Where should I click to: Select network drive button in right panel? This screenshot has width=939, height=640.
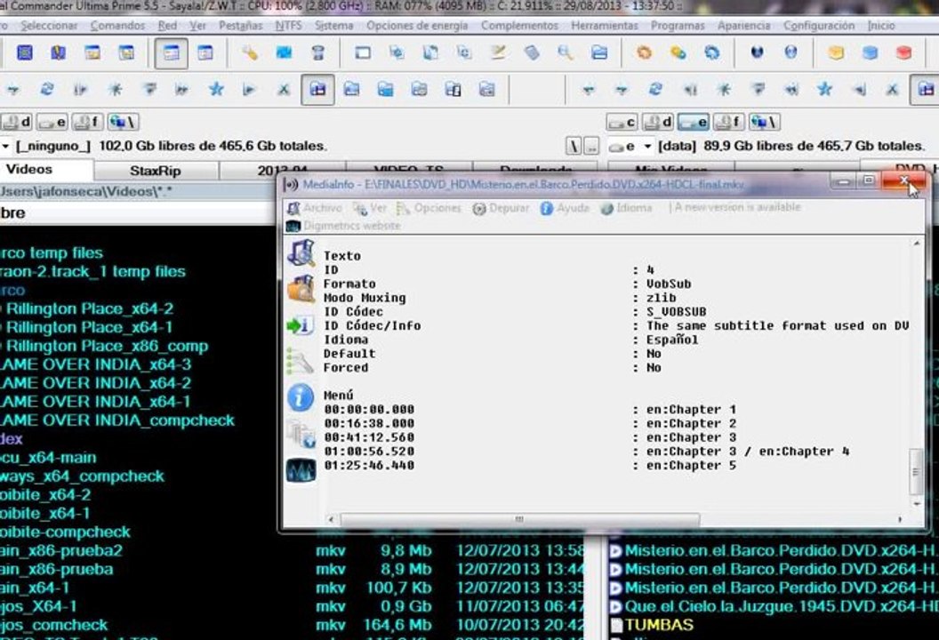click(x=764, y=123)
